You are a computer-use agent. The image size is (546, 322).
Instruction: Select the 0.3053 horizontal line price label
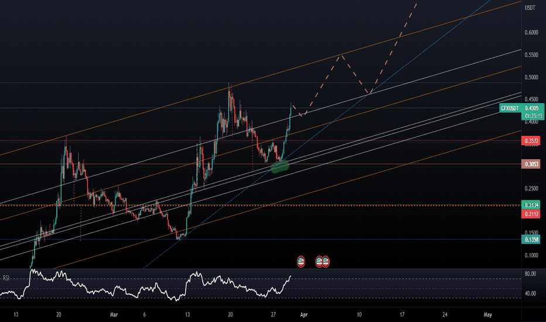click(x=531, y=164)
